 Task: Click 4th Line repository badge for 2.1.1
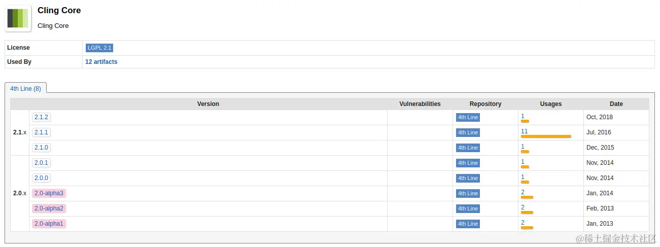(x=468, y=132)
